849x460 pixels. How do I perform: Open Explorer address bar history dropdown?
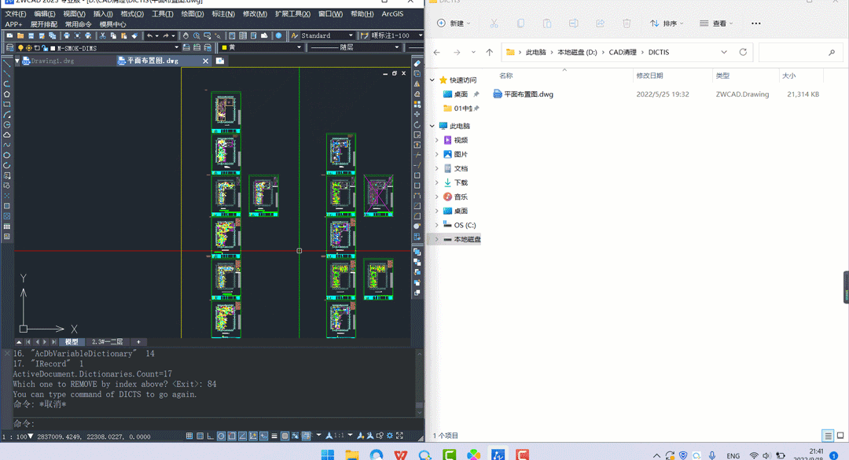click(x=724, y=52)
